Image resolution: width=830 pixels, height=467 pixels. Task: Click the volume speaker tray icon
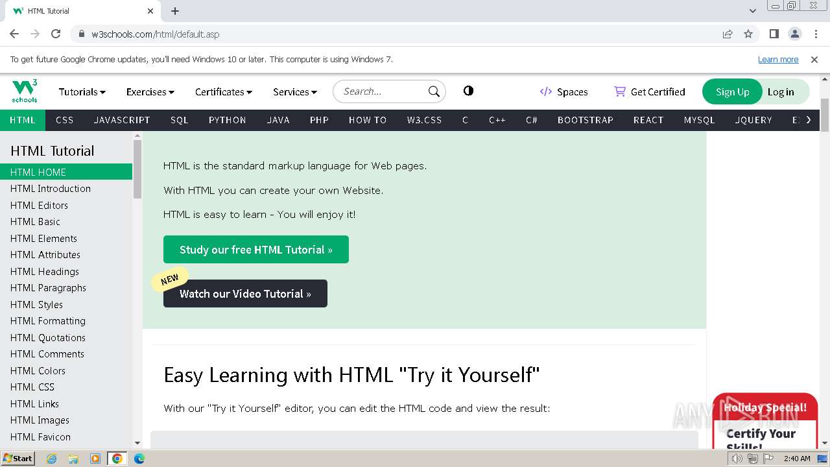click(x=737, y=459)
